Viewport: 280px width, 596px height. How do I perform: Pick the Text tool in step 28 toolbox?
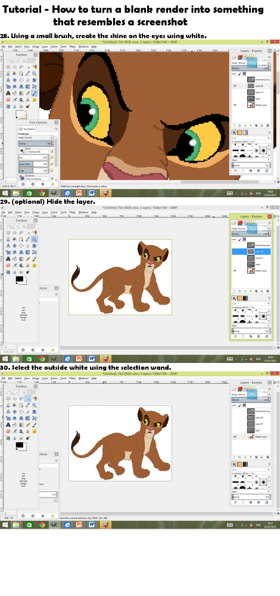point(8,93)
